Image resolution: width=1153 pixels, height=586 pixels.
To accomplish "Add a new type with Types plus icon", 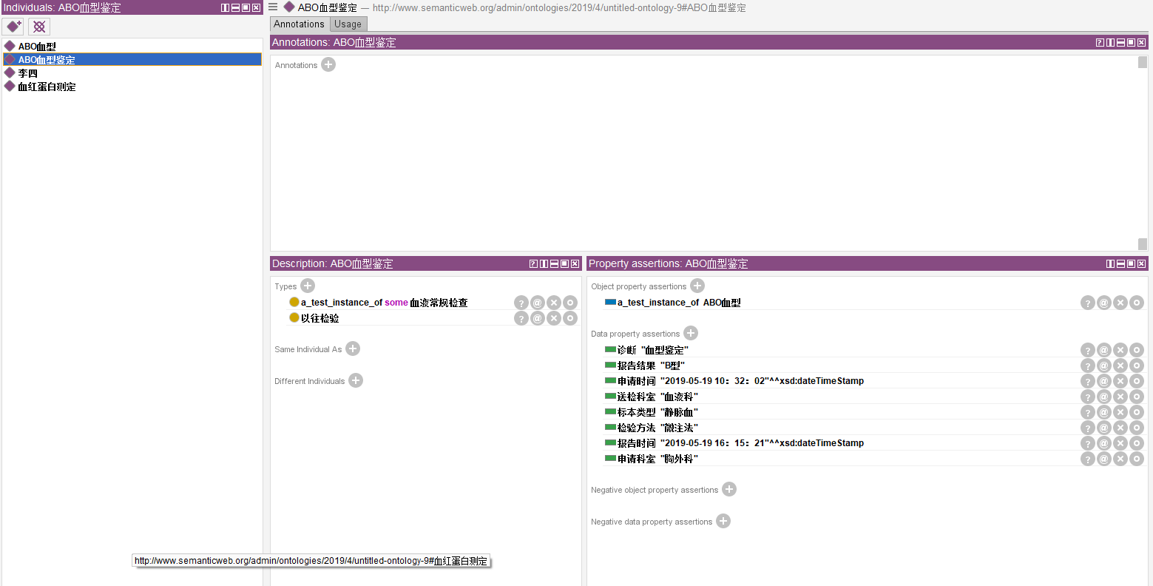I will (308, 286).
